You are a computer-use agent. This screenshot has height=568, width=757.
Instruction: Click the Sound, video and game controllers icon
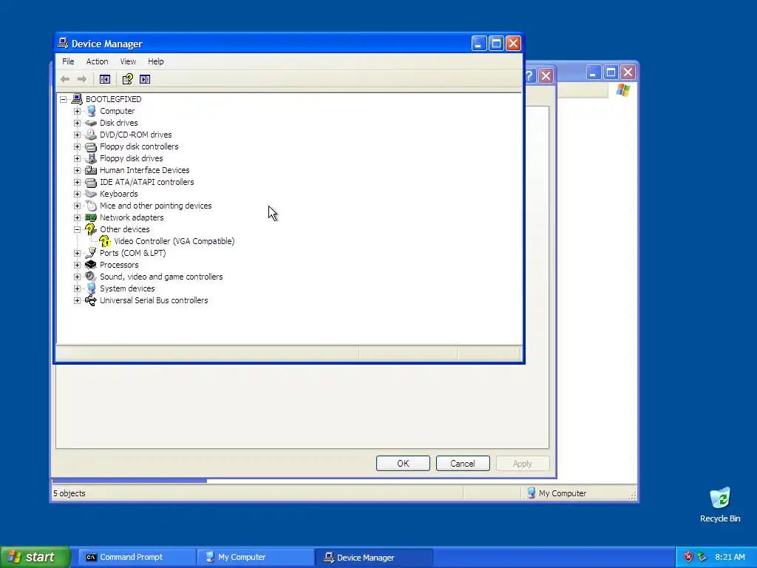91,277
